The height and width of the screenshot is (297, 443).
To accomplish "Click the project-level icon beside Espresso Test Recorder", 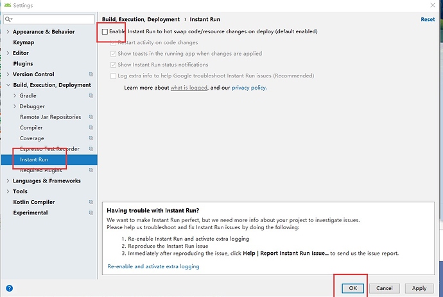I will click(91, 148).
